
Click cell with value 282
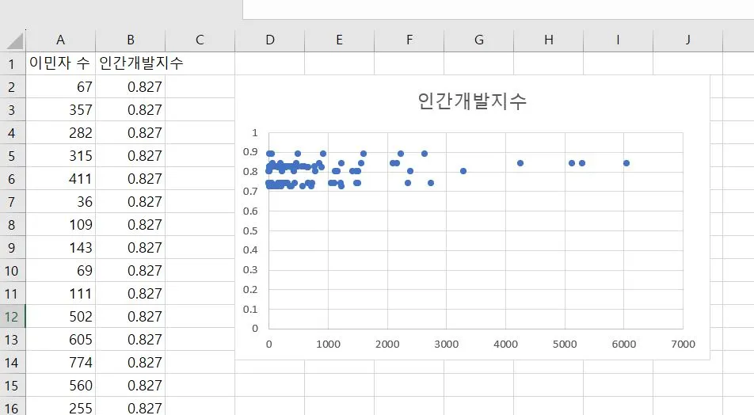click(60, 133)
